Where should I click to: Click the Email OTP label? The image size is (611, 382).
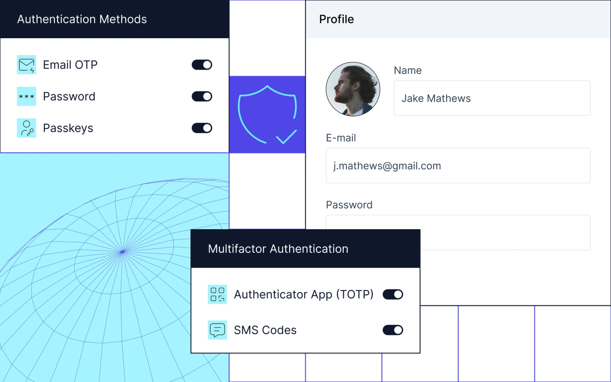coord(70,65)
